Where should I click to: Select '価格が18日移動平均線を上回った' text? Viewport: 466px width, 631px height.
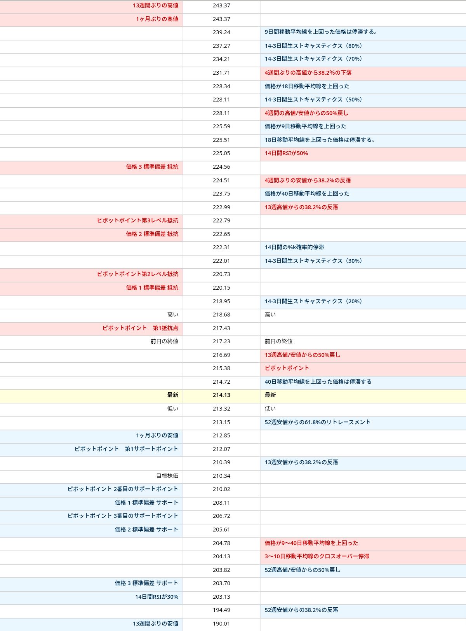(x=307, y=86)
